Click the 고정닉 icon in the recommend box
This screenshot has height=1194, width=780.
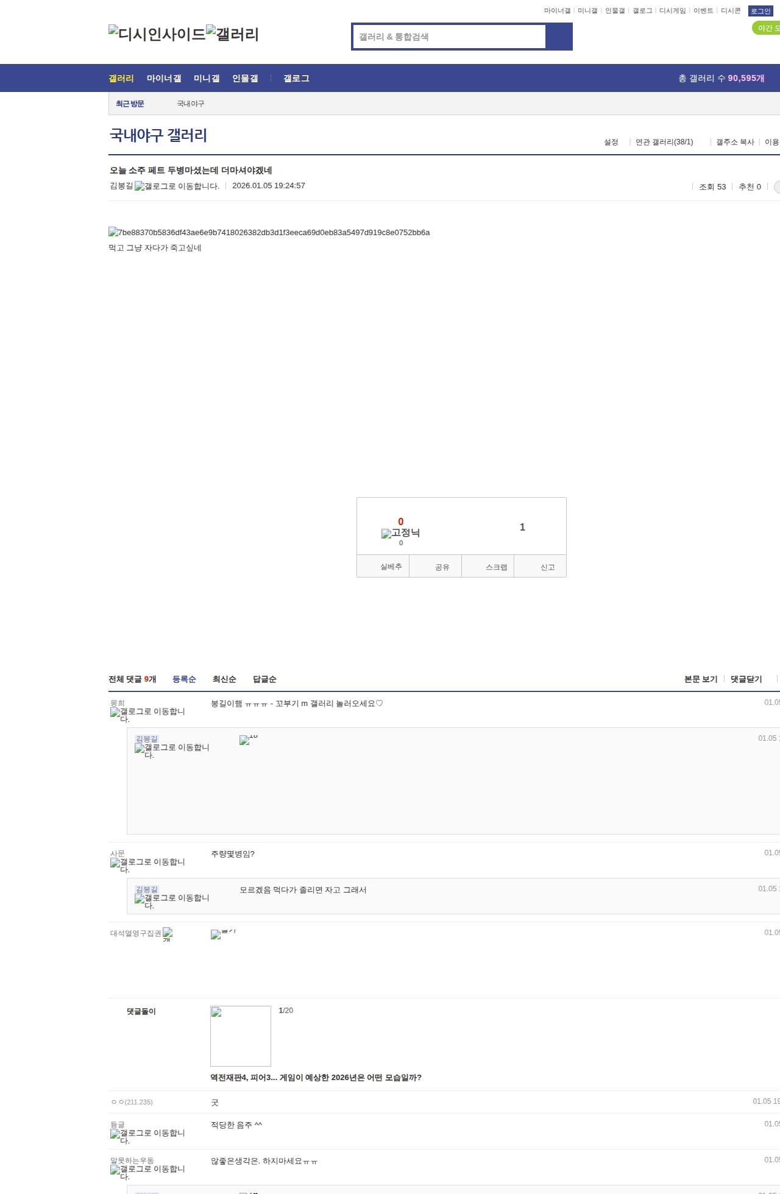point(400,533)
